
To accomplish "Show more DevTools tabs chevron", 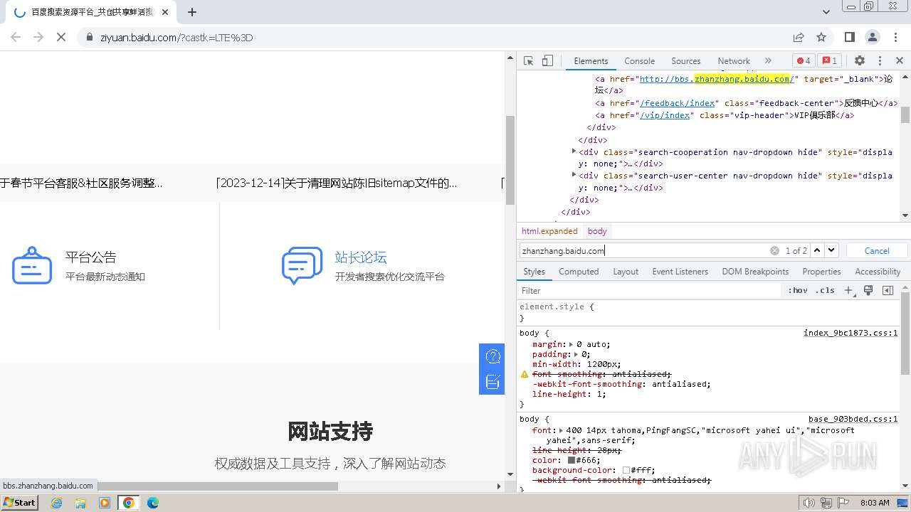I will pos(768,61).
